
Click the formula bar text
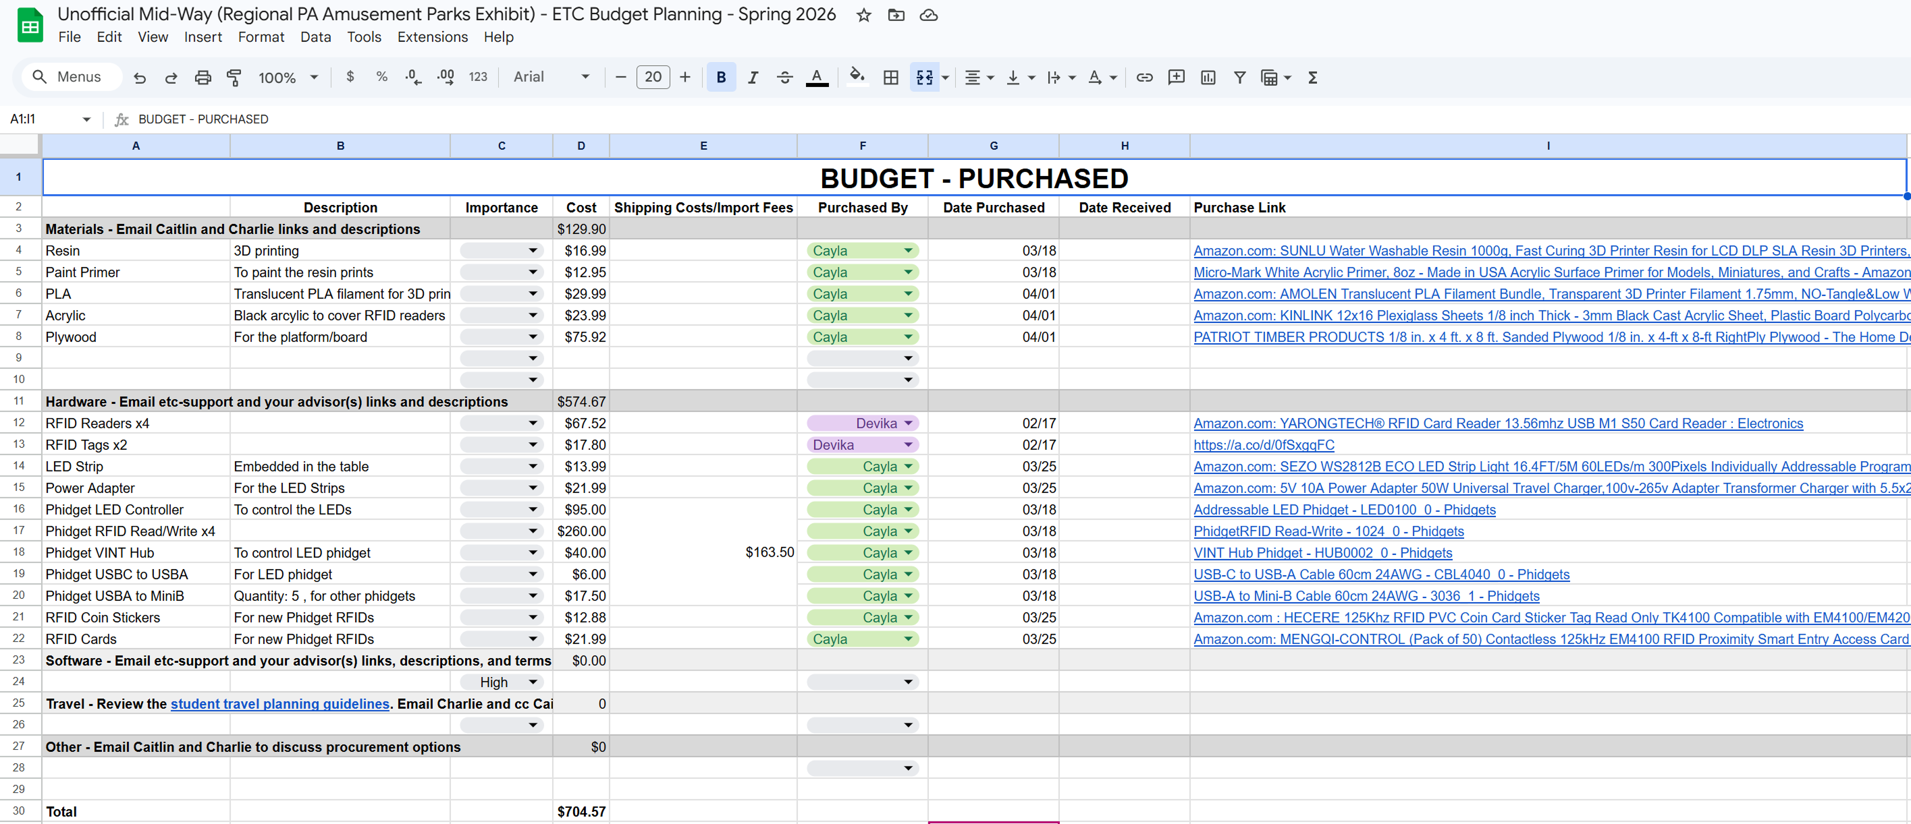point(203,119)
